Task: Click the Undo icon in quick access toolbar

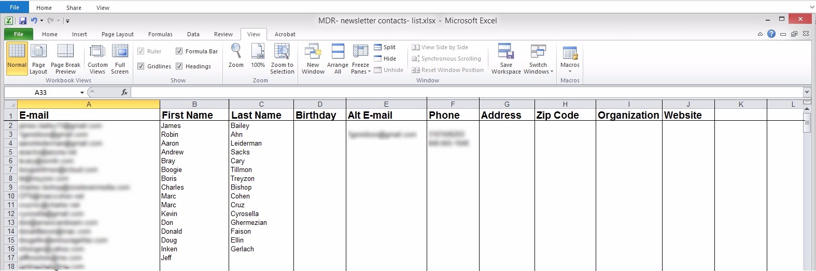Action: [34, 21]
